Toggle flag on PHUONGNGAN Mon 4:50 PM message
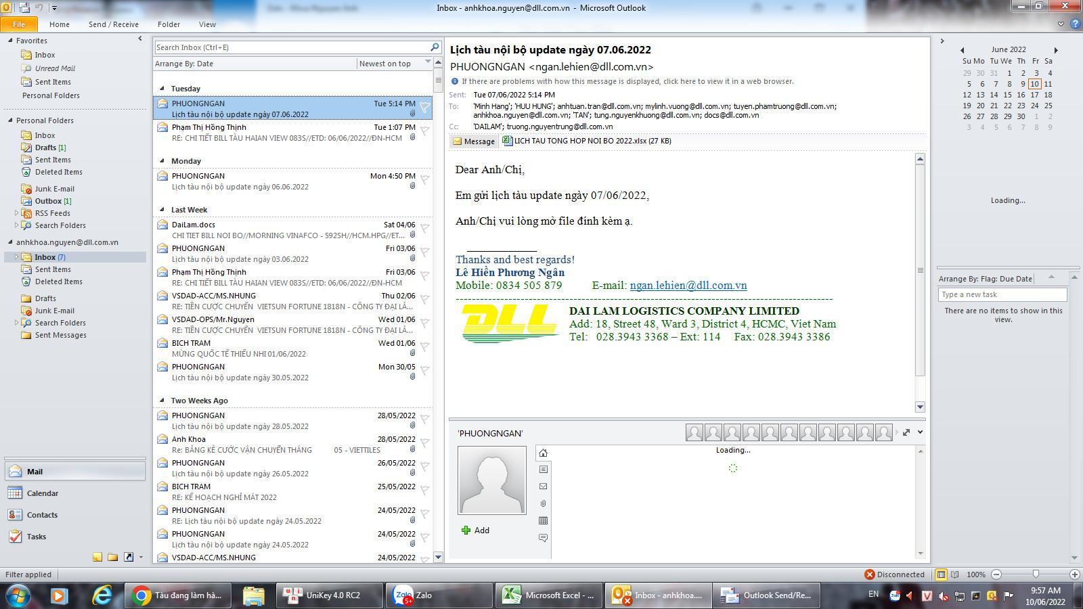Image resolution: width=1083 pixels, height=609 pixels. click(424, 179)
